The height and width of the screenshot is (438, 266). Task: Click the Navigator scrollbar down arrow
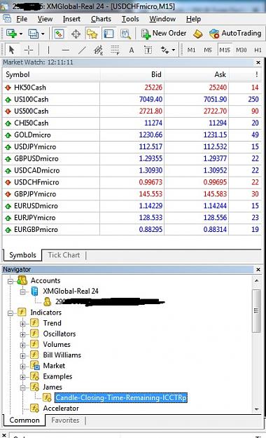click(x=256, y=409)
